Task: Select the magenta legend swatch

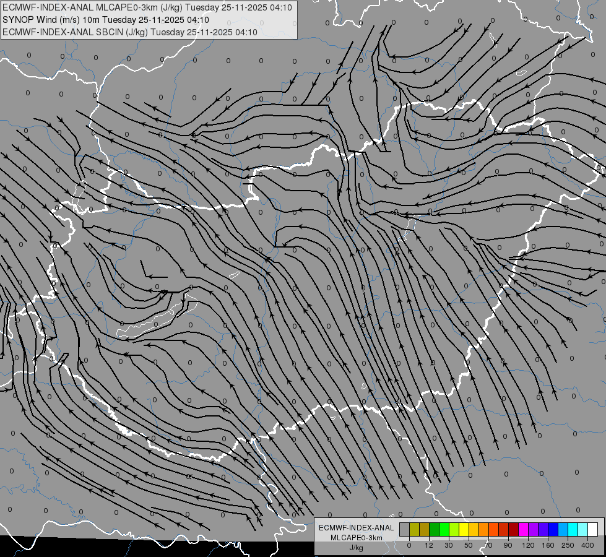Action: [524, 530]
